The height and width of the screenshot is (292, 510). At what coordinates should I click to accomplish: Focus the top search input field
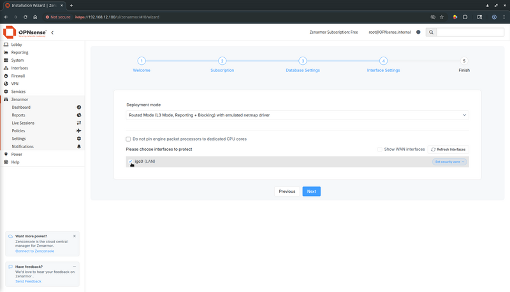click(x=470, y=32)
